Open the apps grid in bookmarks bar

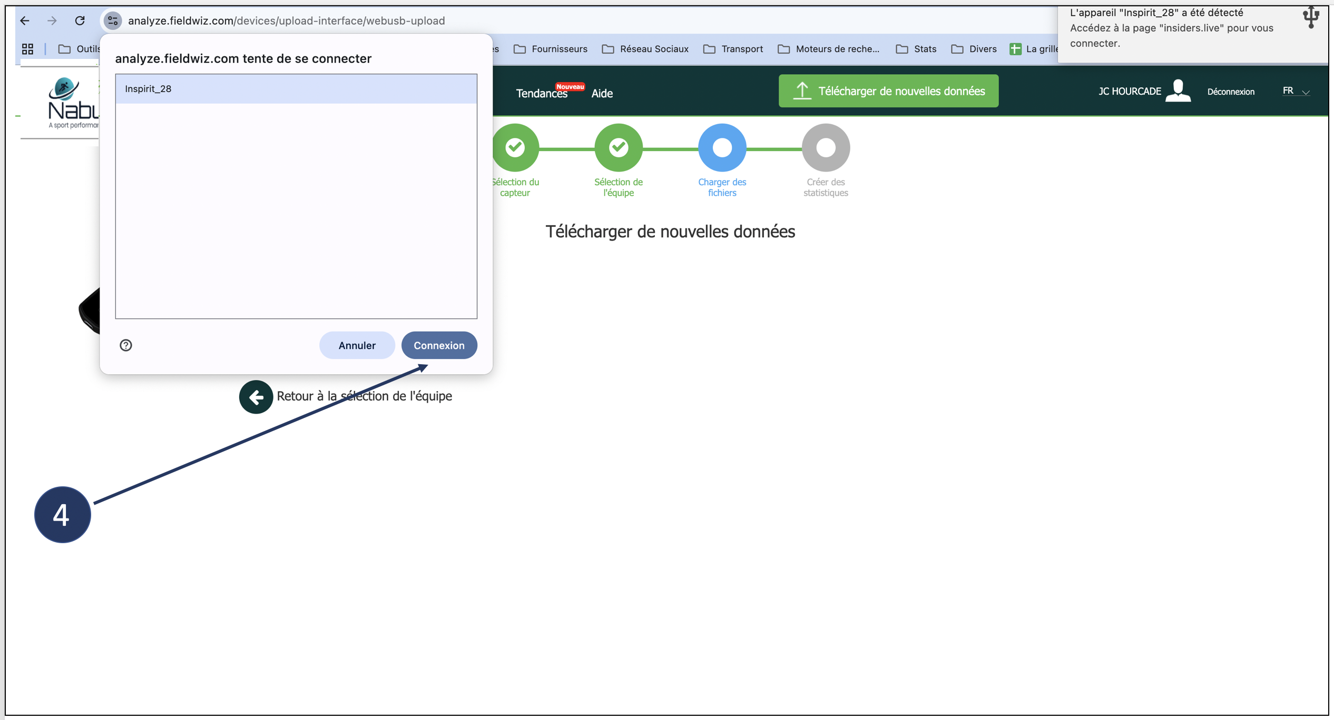(x=27, y=49)
